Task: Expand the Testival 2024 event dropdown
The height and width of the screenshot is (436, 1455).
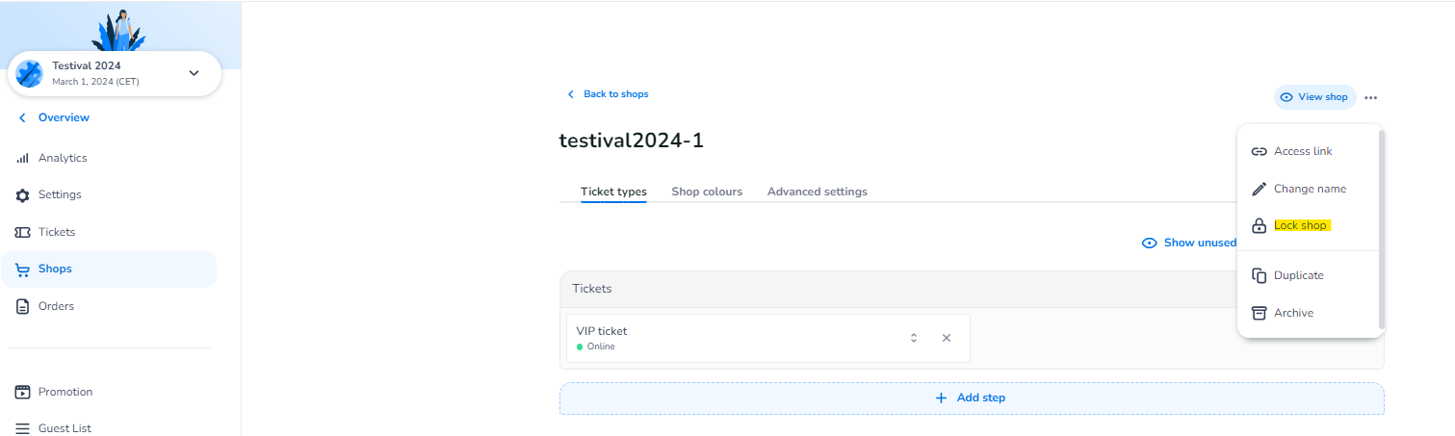Action: click(x=194, y=73)
